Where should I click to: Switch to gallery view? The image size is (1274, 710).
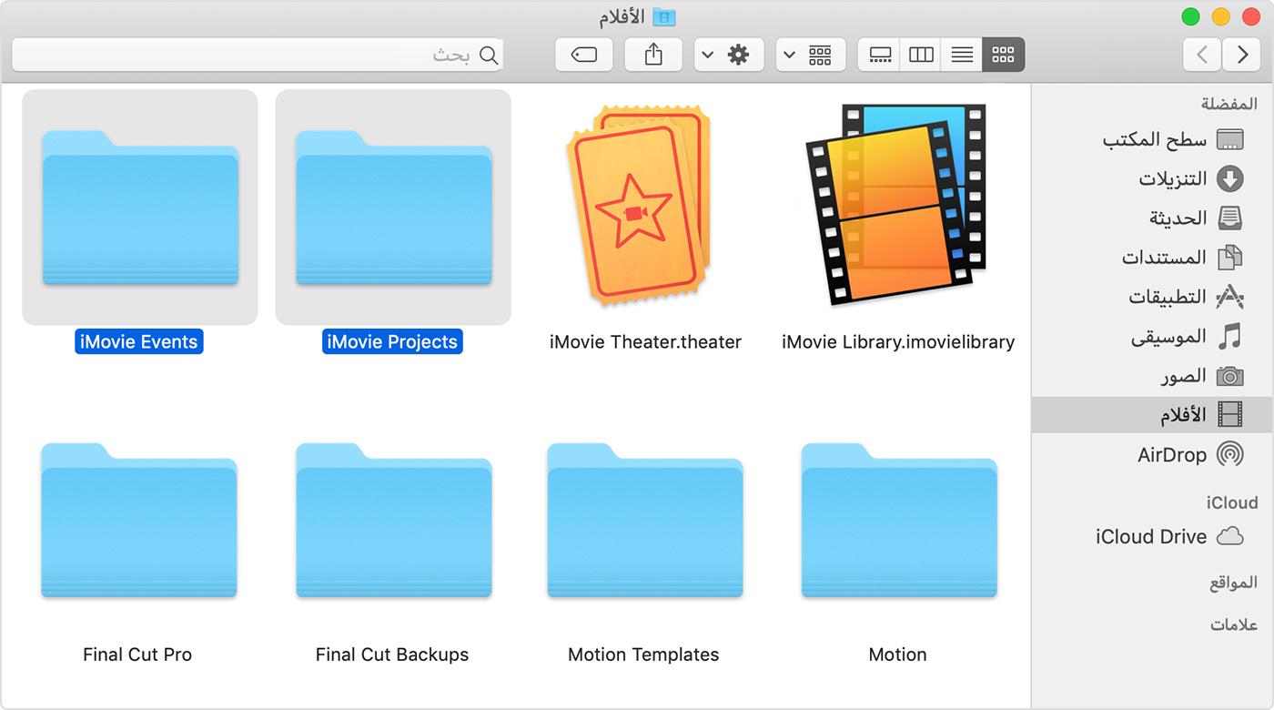click(879, 55)
